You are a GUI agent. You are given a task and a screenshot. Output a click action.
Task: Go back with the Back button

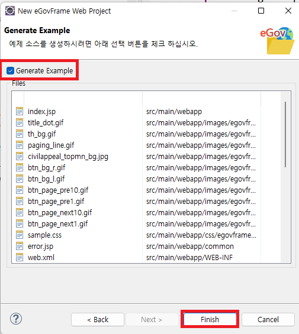point(98,319)
